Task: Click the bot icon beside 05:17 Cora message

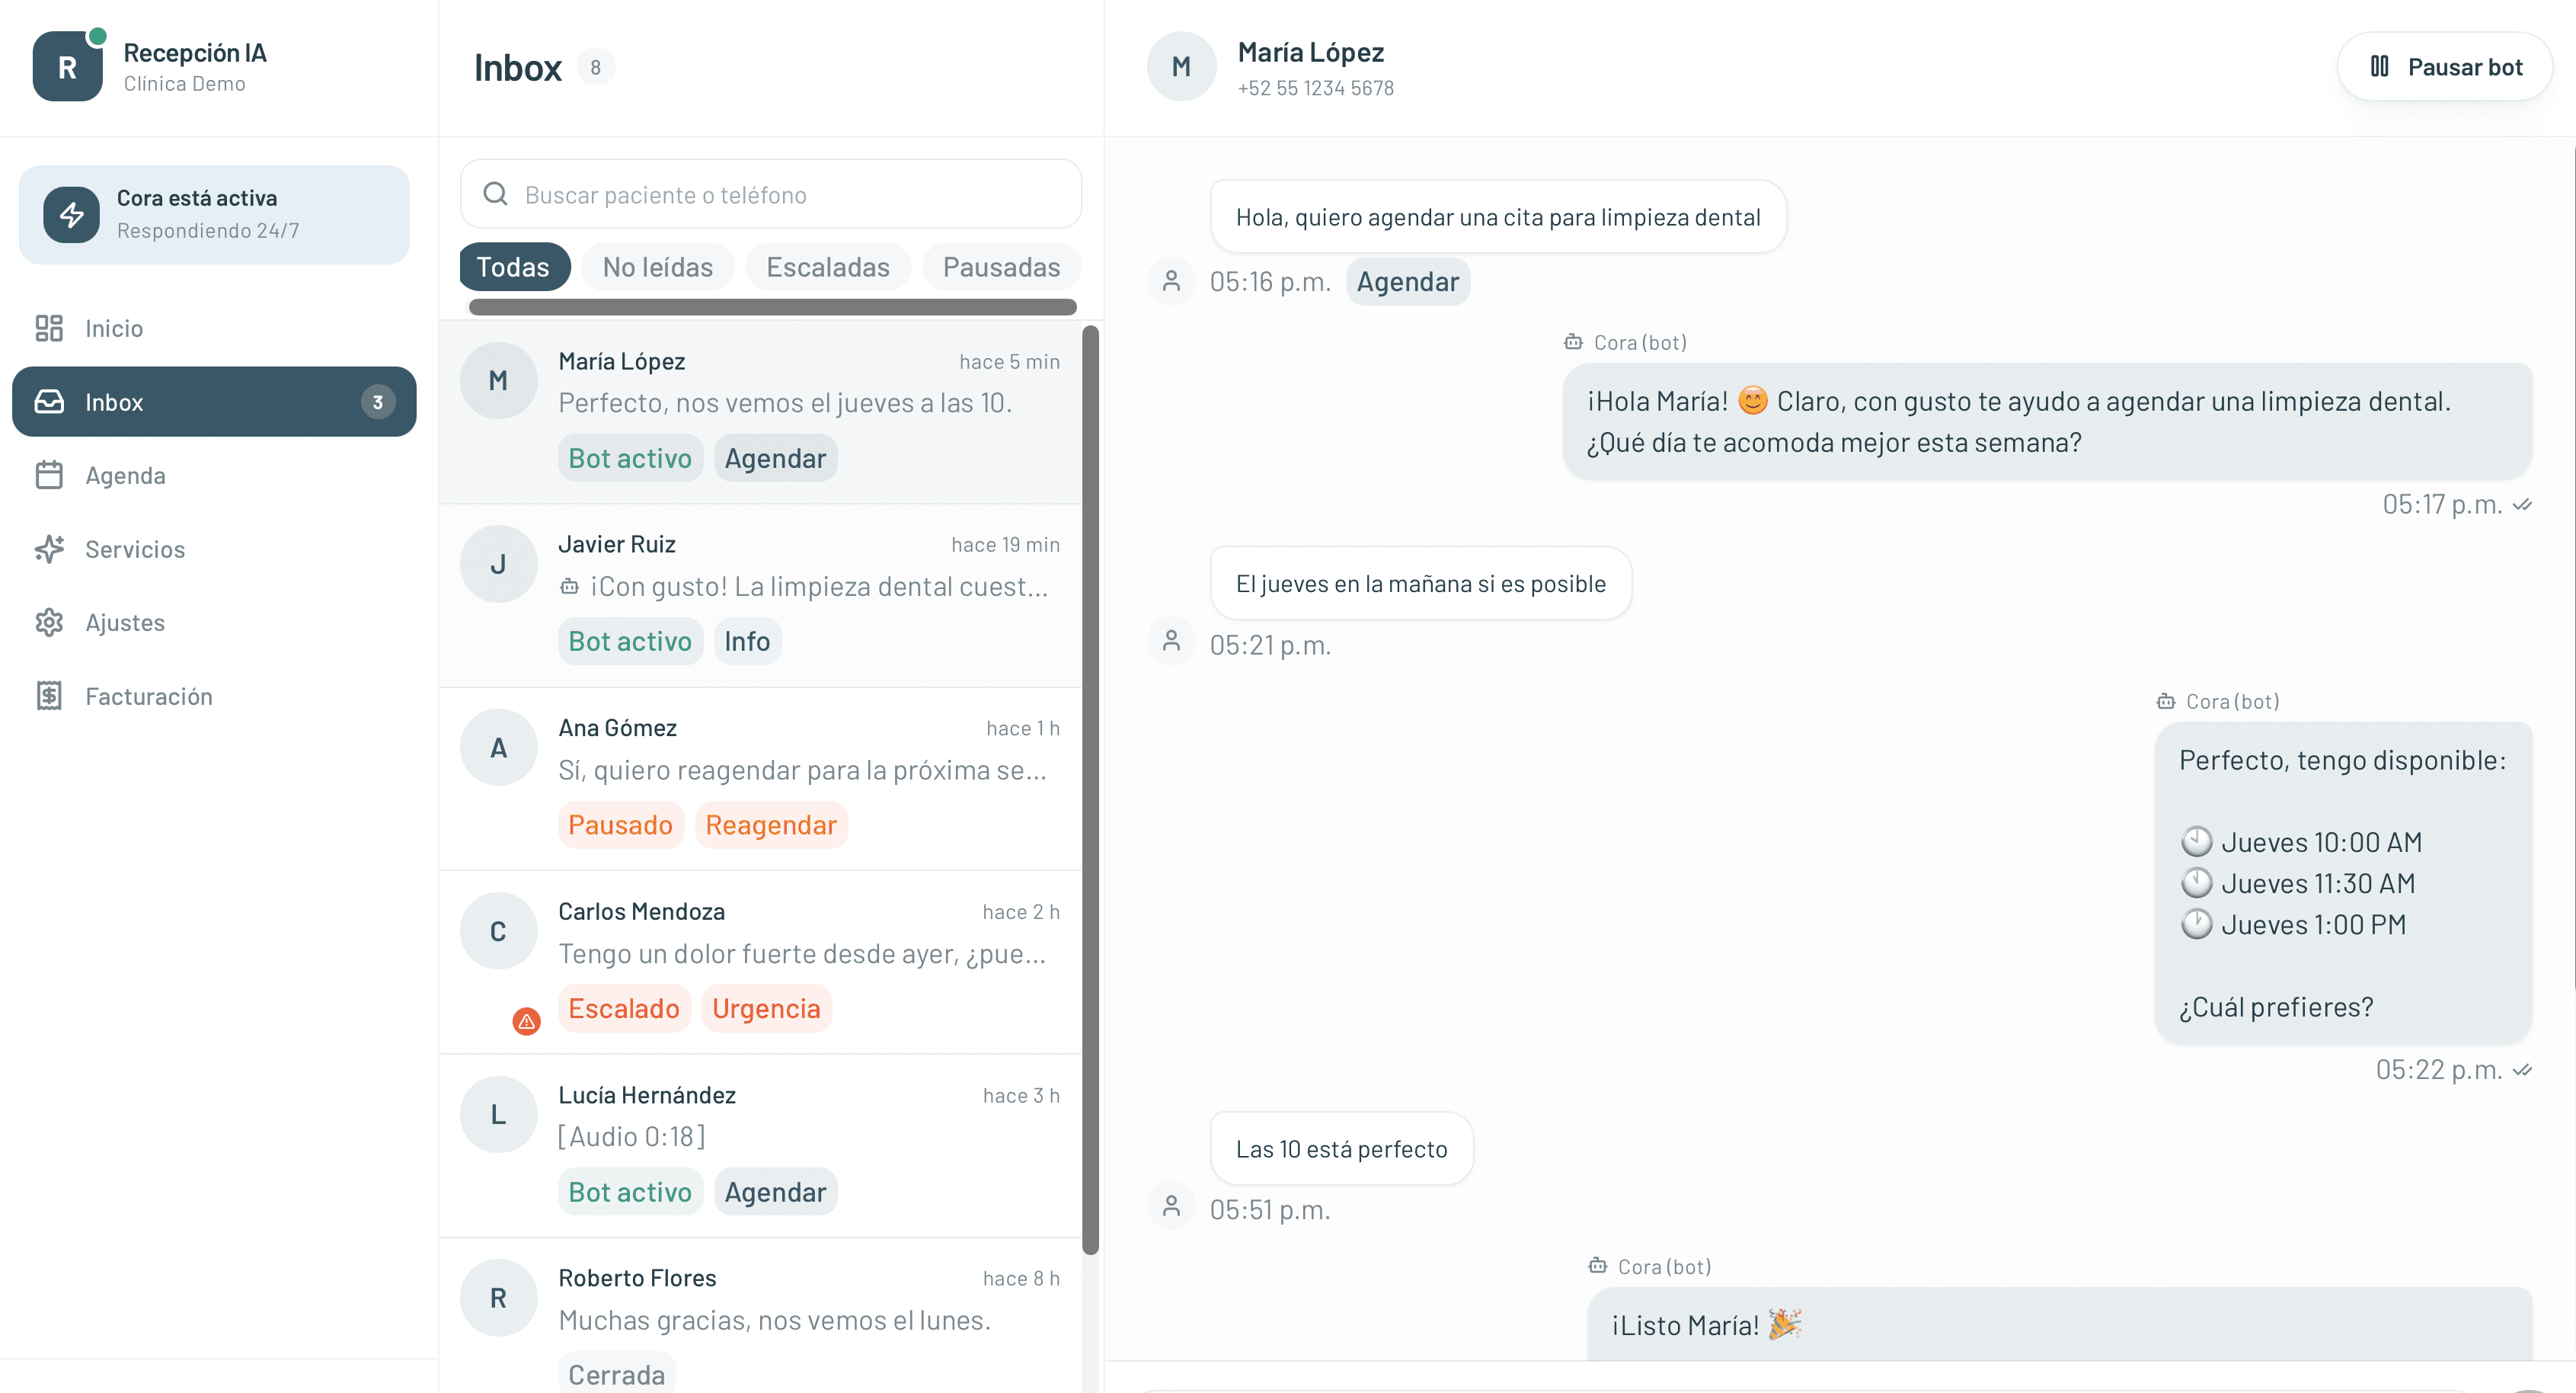Action: tap(1573, 342)
